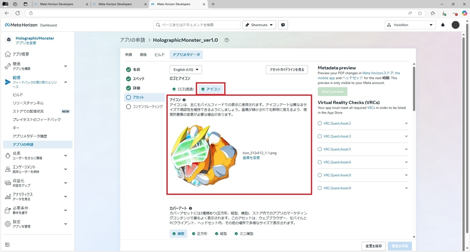Switch to the 申請 tab

point(128,55)
